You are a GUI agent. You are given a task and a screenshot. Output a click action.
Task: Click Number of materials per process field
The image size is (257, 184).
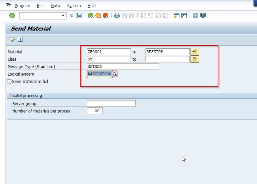pos(95,111)
